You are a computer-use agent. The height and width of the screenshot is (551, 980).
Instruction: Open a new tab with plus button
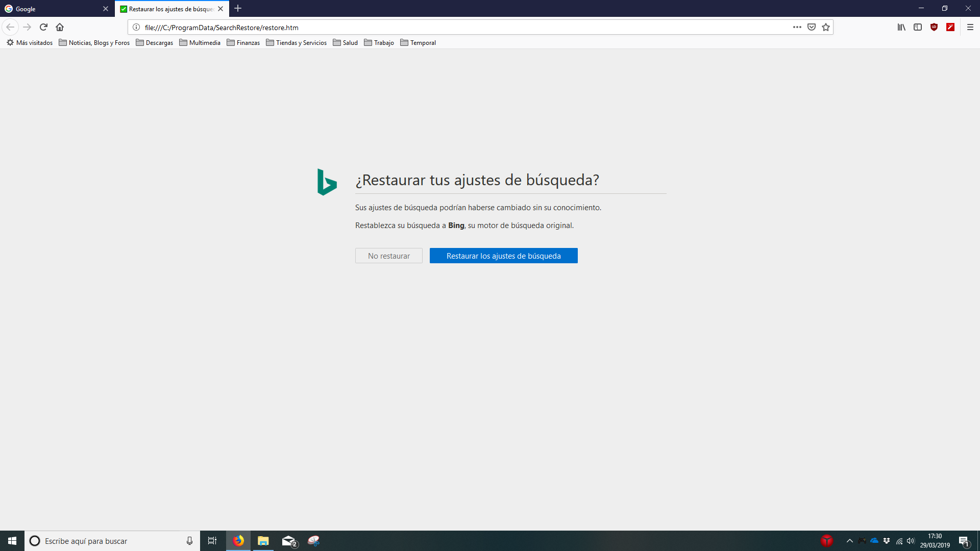tap(238, 9)
